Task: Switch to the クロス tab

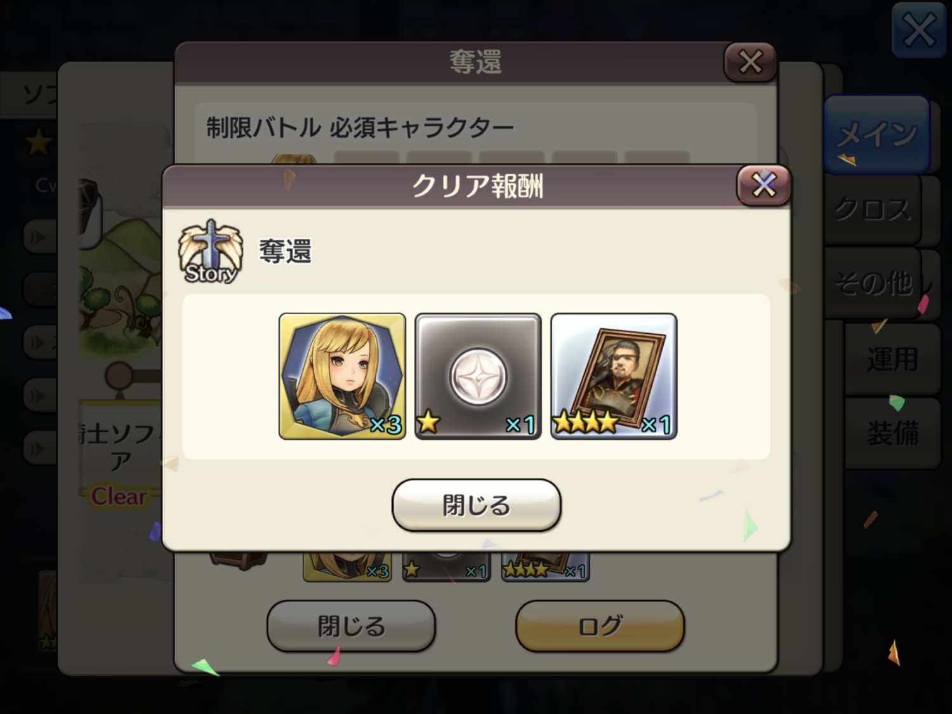Action: pos(873,209)
